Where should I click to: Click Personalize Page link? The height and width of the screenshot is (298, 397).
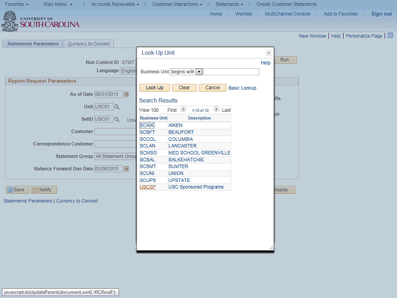[x=364, y=36]
